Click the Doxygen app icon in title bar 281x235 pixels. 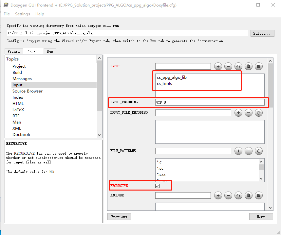(x=6, y=5)
